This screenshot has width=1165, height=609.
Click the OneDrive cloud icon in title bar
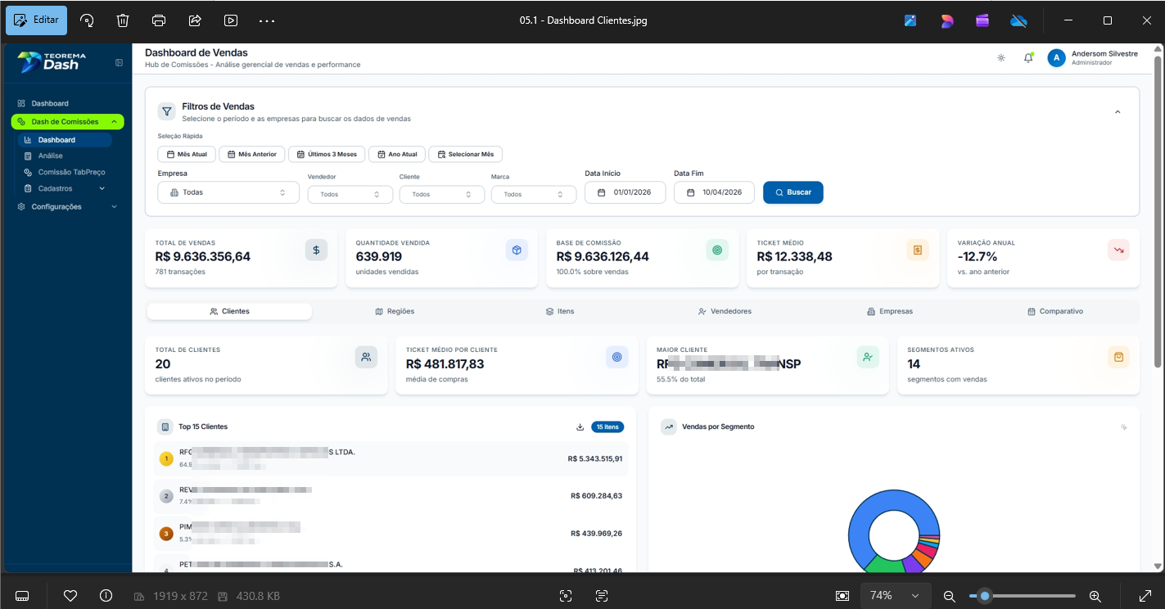point(1018,20)
